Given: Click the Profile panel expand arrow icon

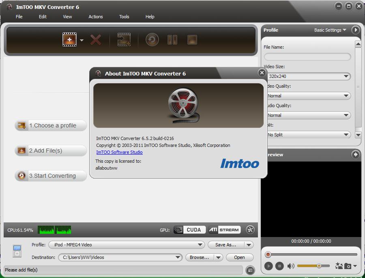Looking at the screenshot, I should click(355, 30).
